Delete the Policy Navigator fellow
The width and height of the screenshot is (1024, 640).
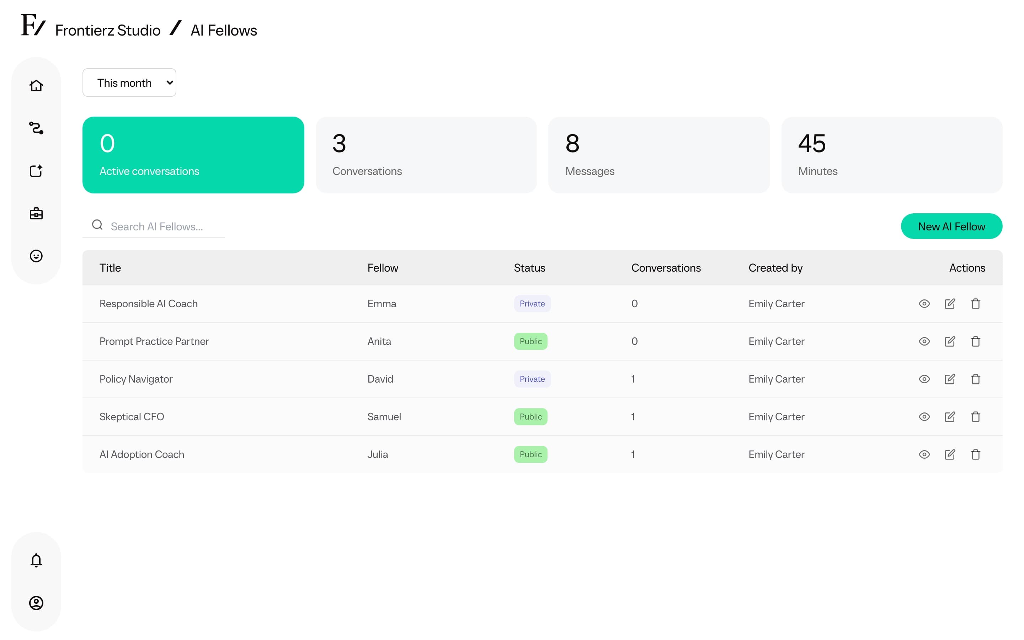tap(975, 379)
